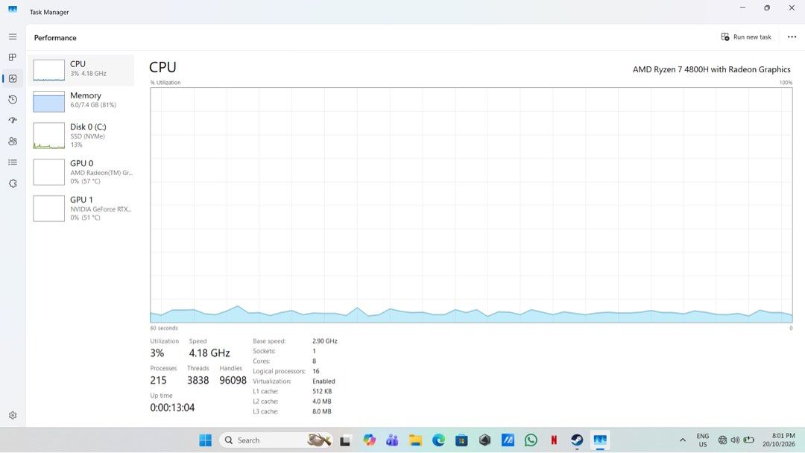Click the 4.18 GHz speed value
The image size is (805, 453).
point(209,353)
